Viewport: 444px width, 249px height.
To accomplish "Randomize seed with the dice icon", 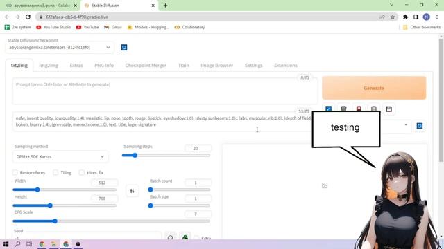I will 170,238.
